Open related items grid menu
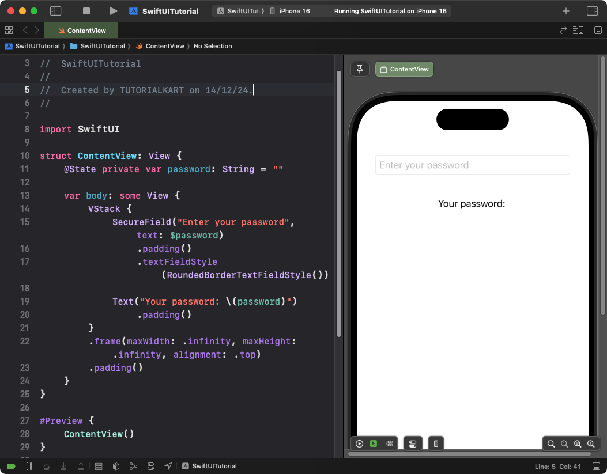Screen dimensions: 607x474 (x=9, y=30)
